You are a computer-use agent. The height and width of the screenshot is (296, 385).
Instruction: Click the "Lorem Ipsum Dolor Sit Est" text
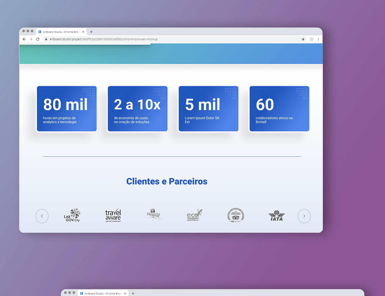(x=202, y=120)
